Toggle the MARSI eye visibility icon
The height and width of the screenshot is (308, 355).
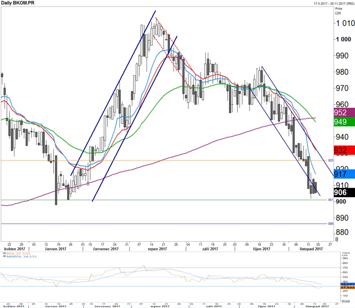click(5, 257)
